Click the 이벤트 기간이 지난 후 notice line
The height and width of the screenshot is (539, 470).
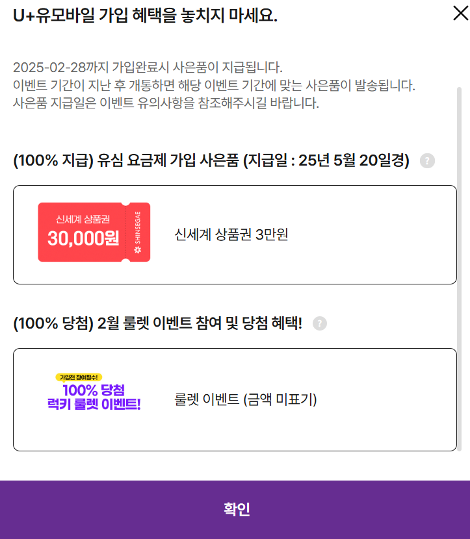214,85
